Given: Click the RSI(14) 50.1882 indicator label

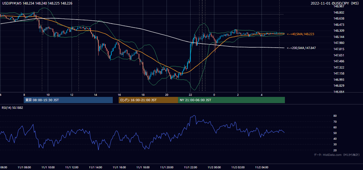Looking at the screenshot, I should 12,108.
